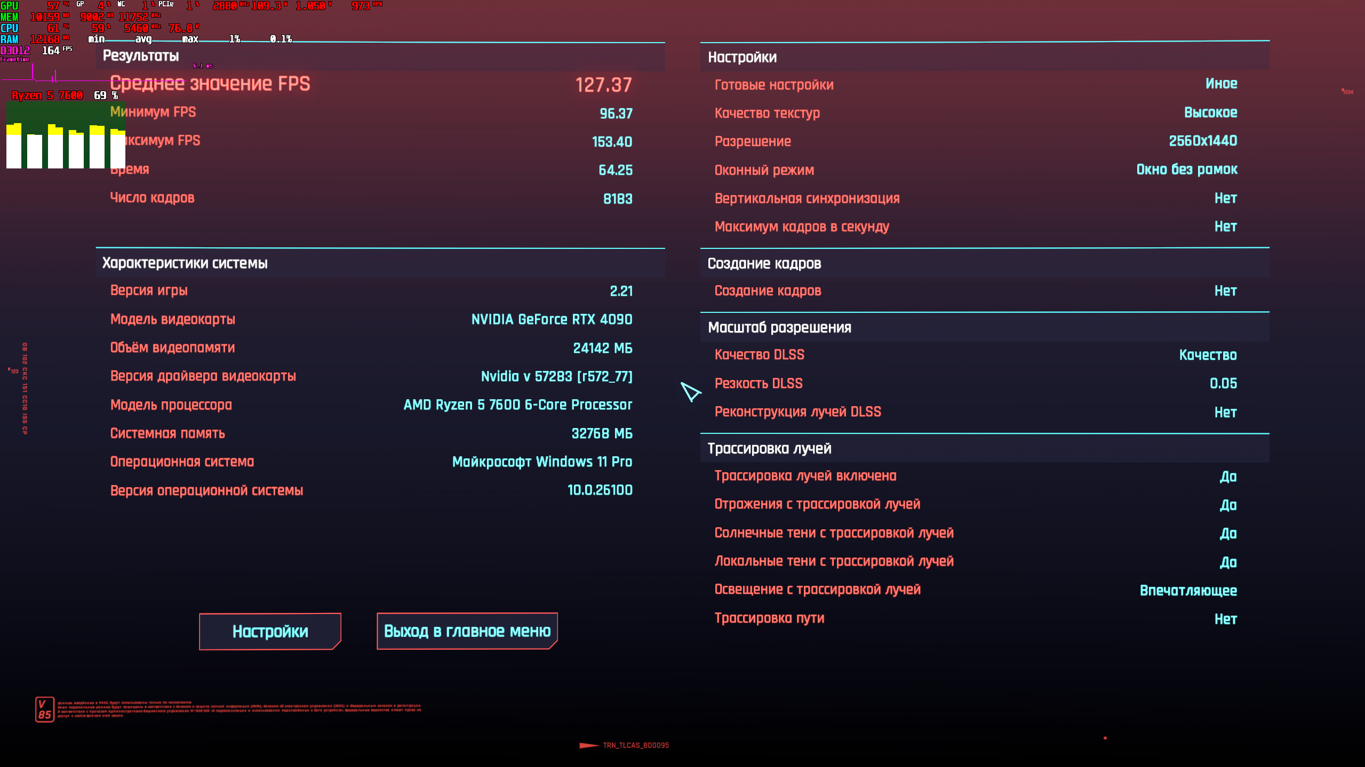
Task: Click the V 85 badge icon
Action: 45,709
